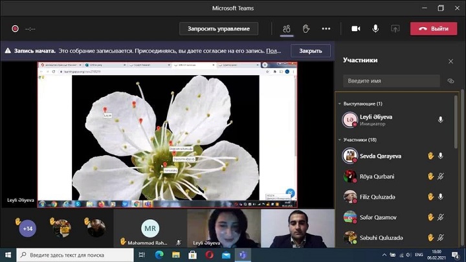Unmute Röya Qurbani's microphone
This screenshot has width=466, height=262.
point(441,176)
